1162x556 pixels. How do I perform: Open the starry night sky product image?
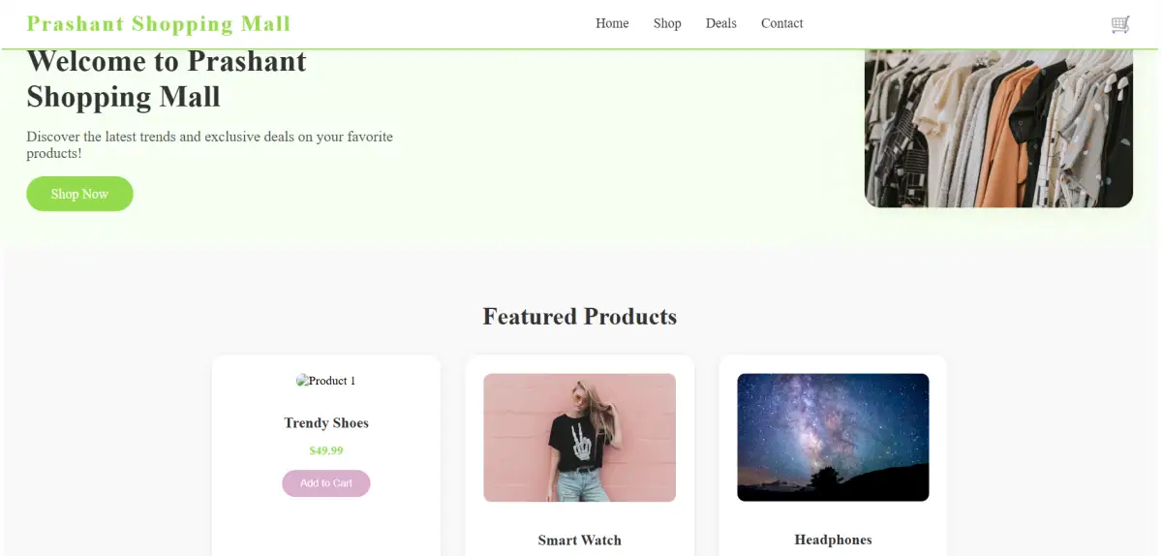tap(833, 438)
